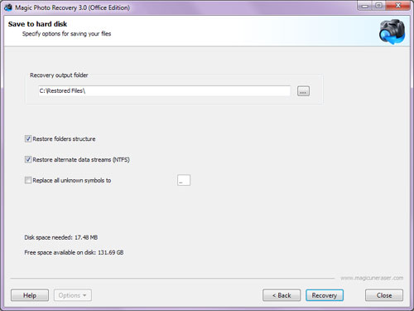Toggle Restore alternate data streams (NTFS)
The width and height of the screenshot is (414, 311).
click(x=28, y=159)
